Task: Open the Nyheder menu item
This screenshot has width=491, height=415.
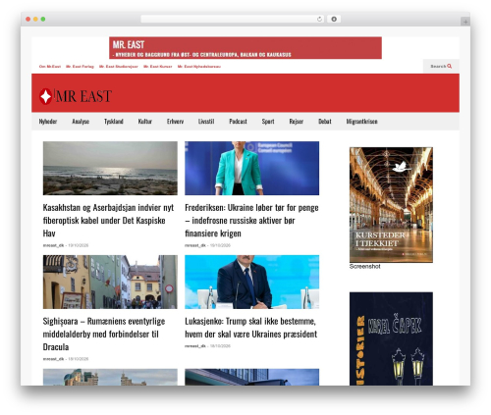Action: point(48,122)
